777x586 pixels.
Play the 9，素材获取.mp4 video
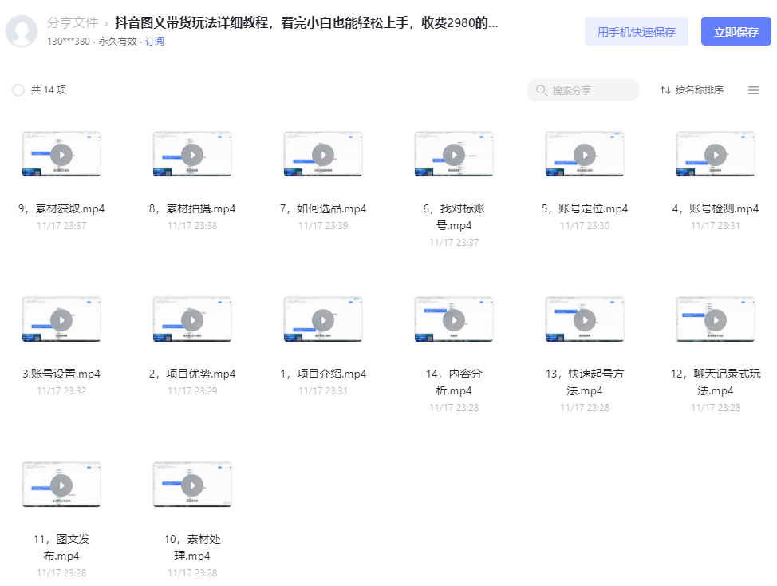click(61, 155)
